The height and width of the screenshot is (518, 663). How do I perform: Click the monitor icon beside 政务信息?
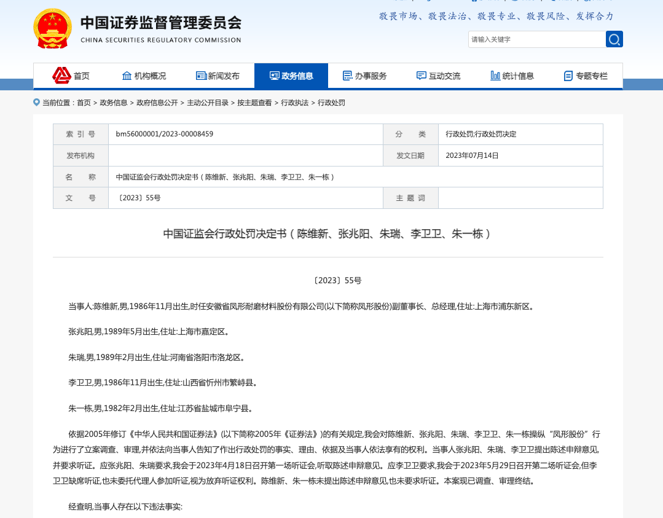[x=275, y=76]
